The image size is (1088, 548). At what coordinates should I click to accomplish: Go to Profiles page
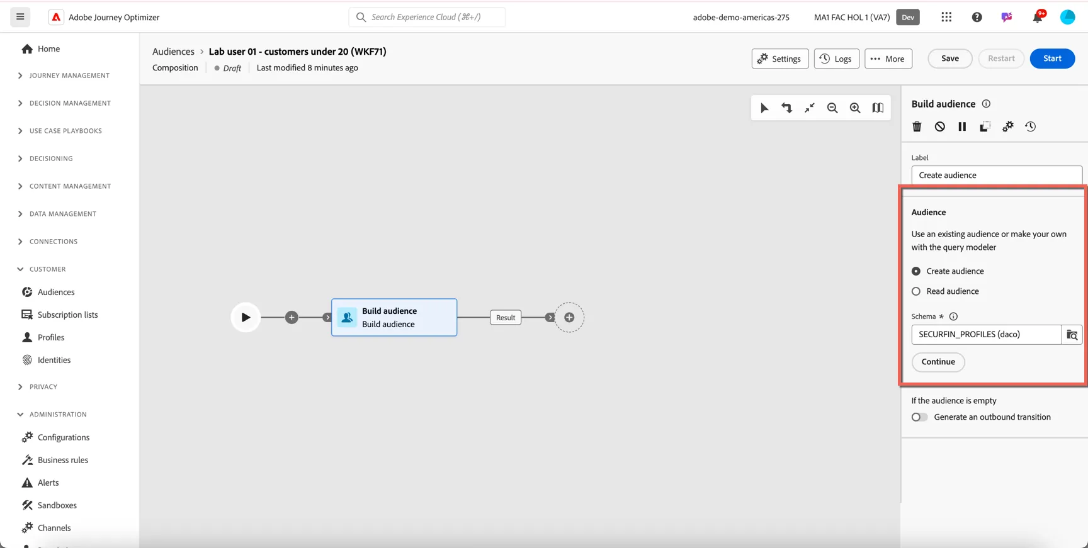[x=51, y=337]
